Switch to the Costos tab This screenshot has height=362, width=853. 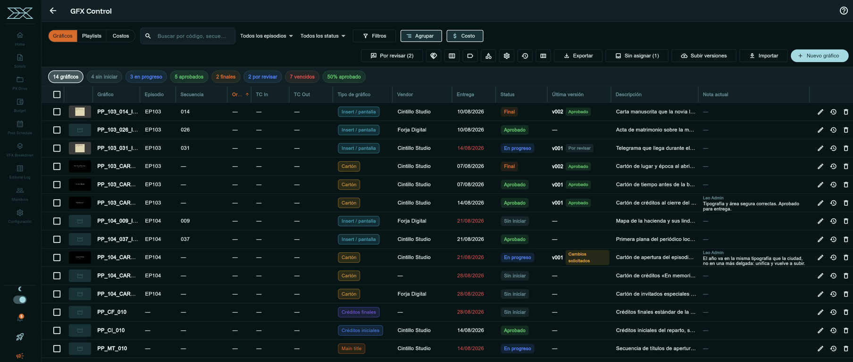(121, 36)
